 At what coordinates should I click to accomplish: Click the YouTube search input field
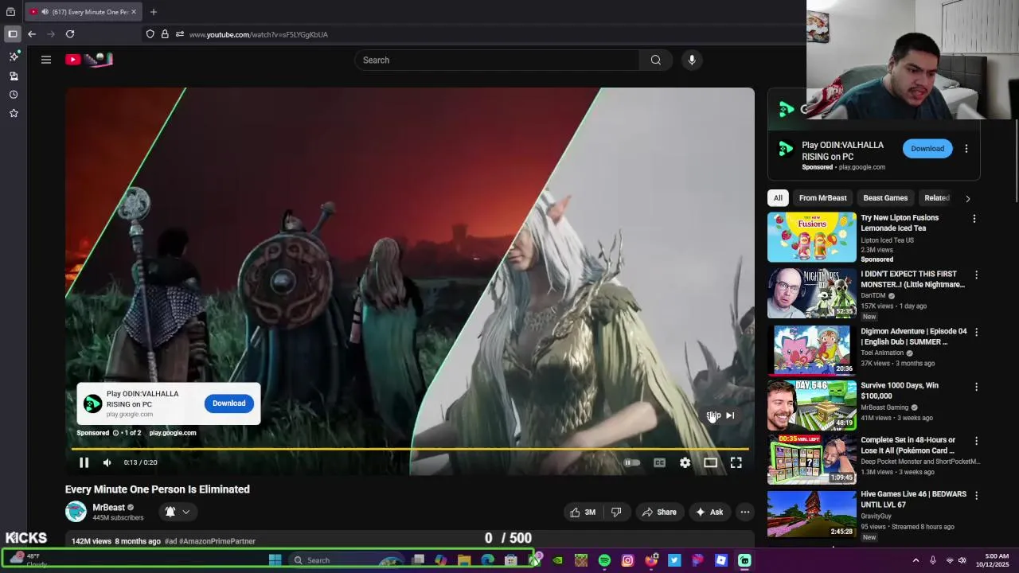pyautogui.click(x=497, y=60)
